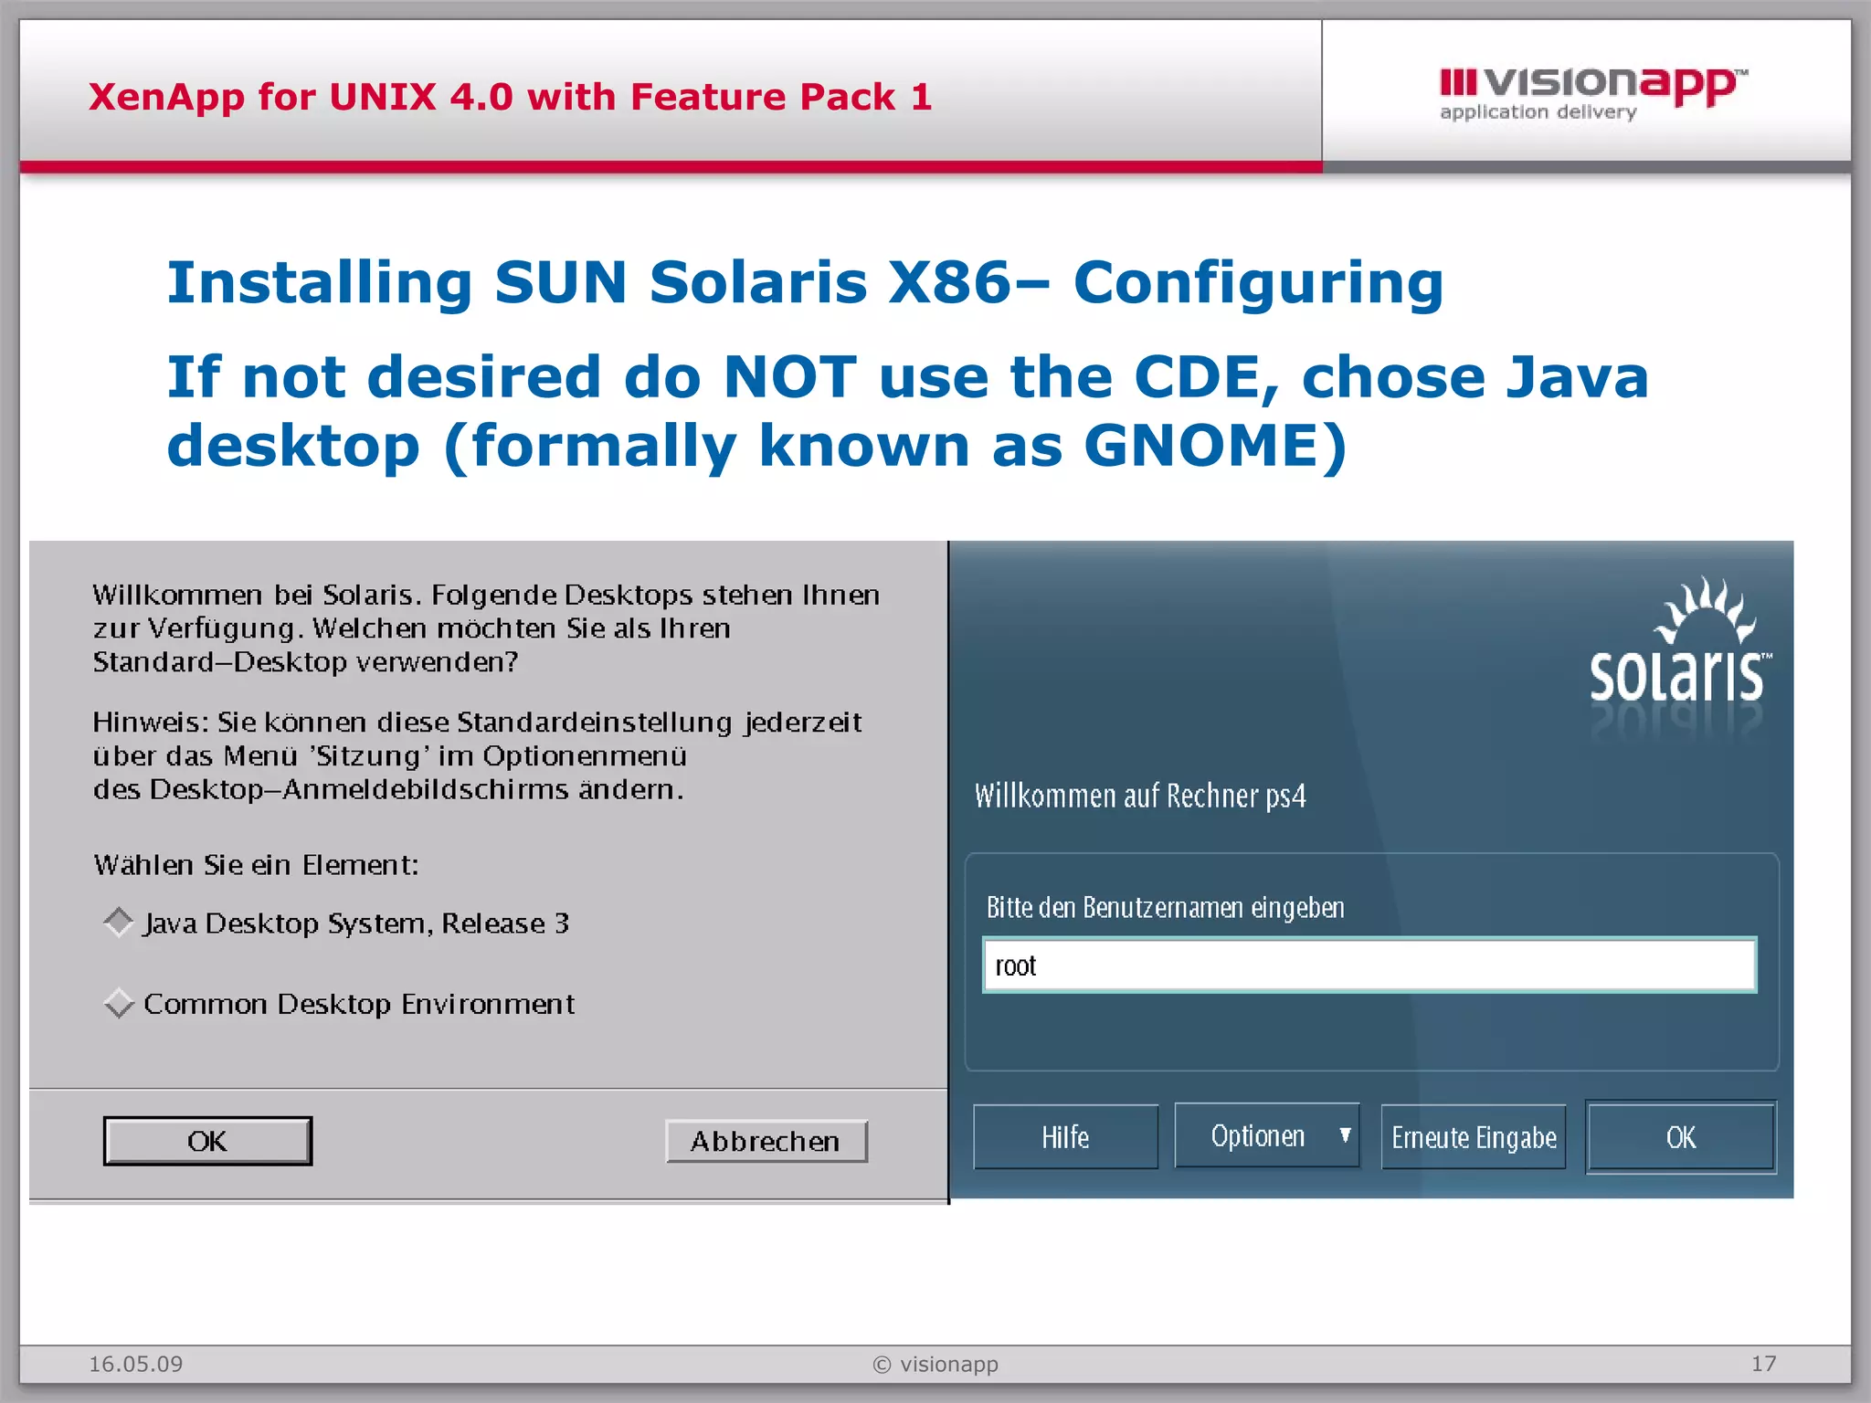Click the Erneute Eingabe button

(x=1474, y=1137)
